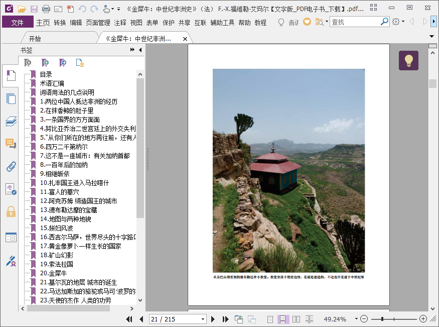Open the 页面管理 ribbon tab
This screenshot has height=327, width=439.
click(x=98, y=23)
